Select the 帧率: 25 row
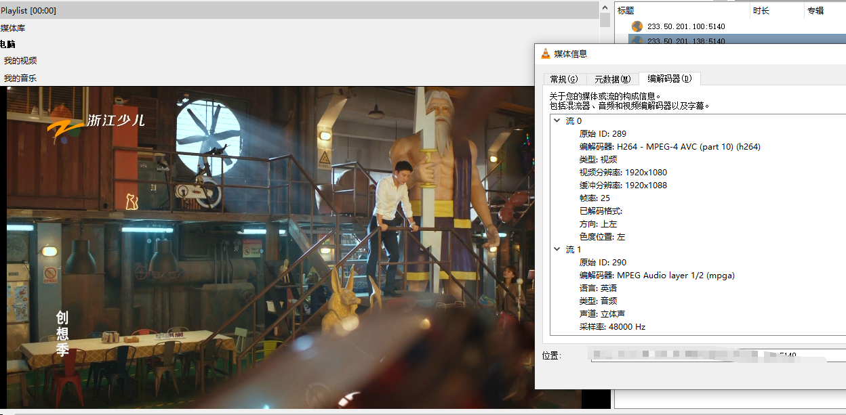Image resolution: width=846 pixels, height=415 pixels. 595,198
